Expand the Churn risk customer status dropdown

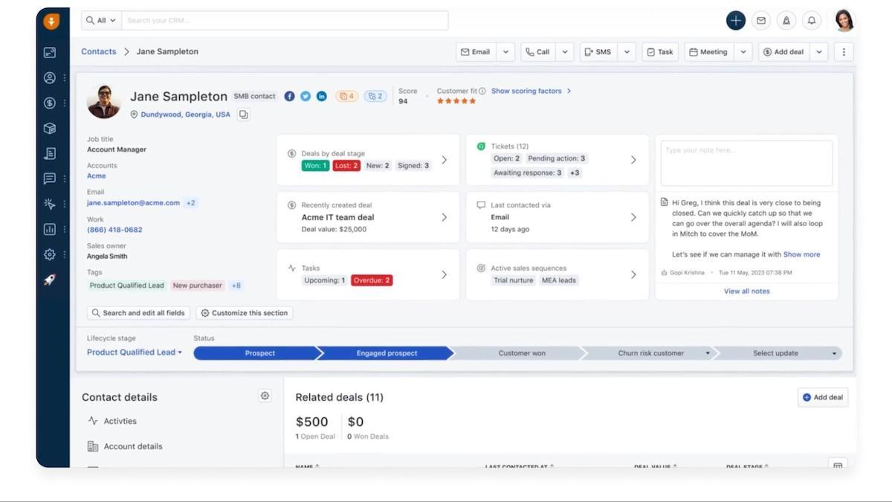pyautogui.click(x=707, y=353)
